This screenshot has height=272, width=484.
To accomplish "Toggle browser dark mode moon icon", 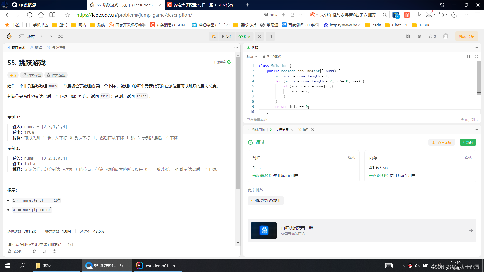I will pyautogui.click(x=454, y=15).
